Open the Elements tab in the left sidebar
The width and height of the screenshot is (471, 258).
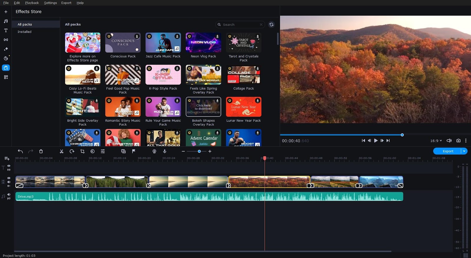pyautogui.click(x=6, y=58)
